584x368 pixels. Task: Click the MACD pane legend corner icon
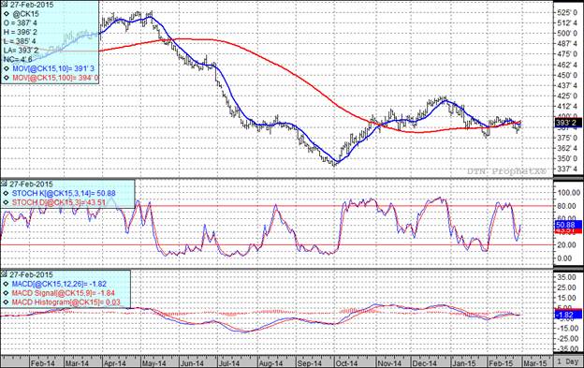(x=5, y=274)
